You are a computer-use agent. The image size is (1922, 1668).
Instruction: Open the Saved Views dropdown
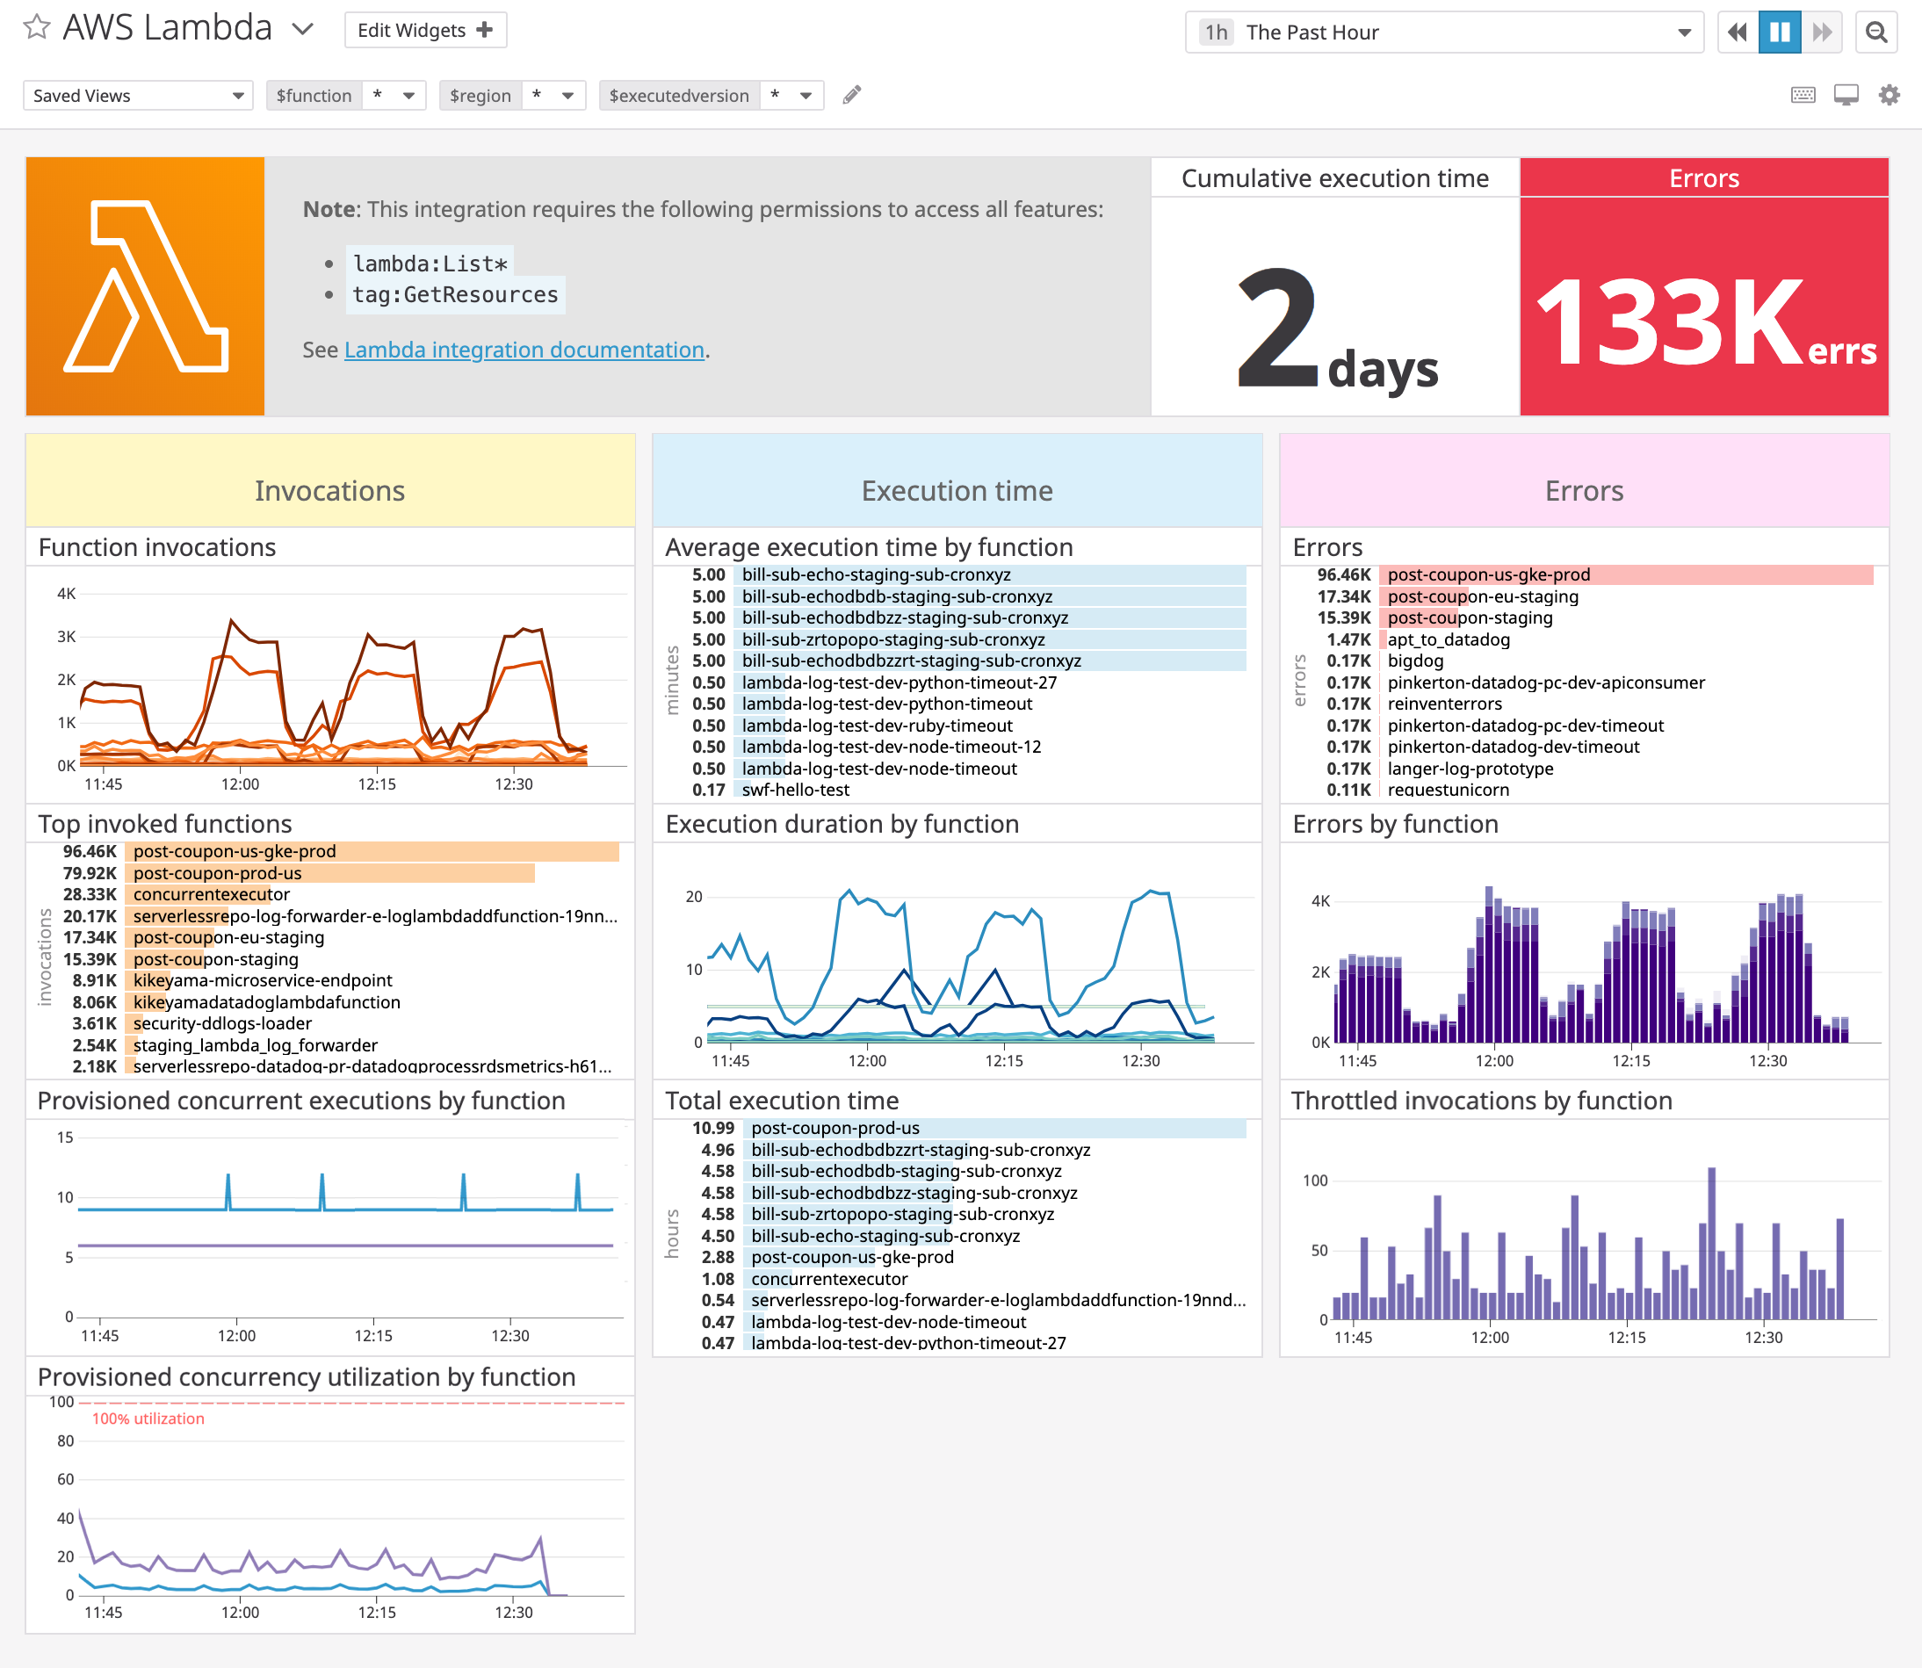point(137,94)
